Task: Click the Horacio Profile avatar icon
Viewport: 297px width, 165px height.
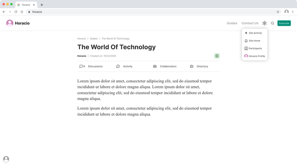Action: [246, 56]
